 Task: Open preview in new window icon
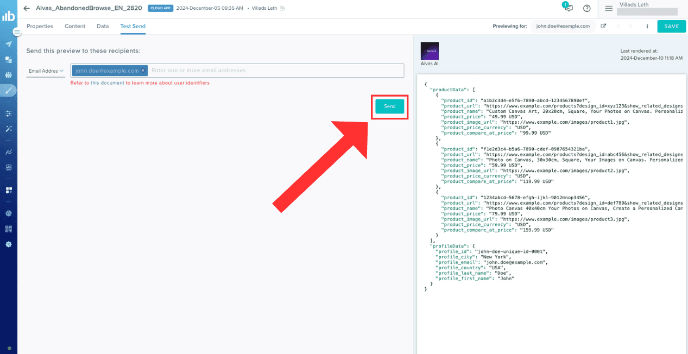click(603, 26)
